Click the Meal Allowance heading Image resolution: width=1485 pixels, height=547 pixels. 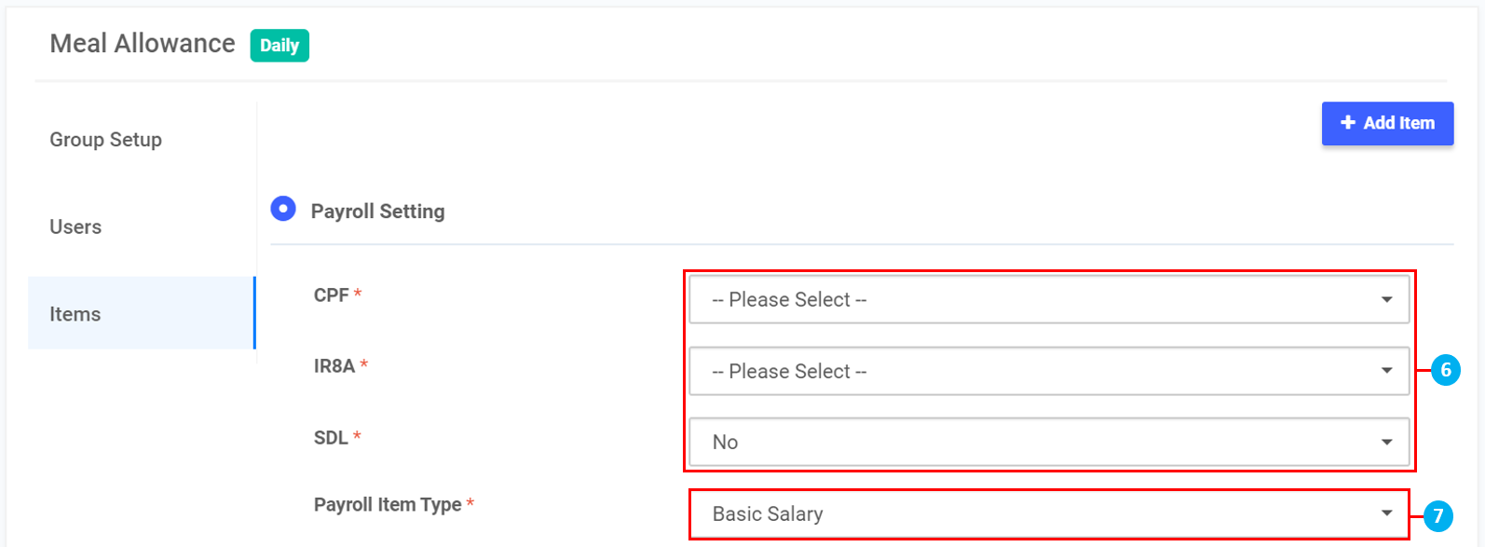click(x=143, y=44)
